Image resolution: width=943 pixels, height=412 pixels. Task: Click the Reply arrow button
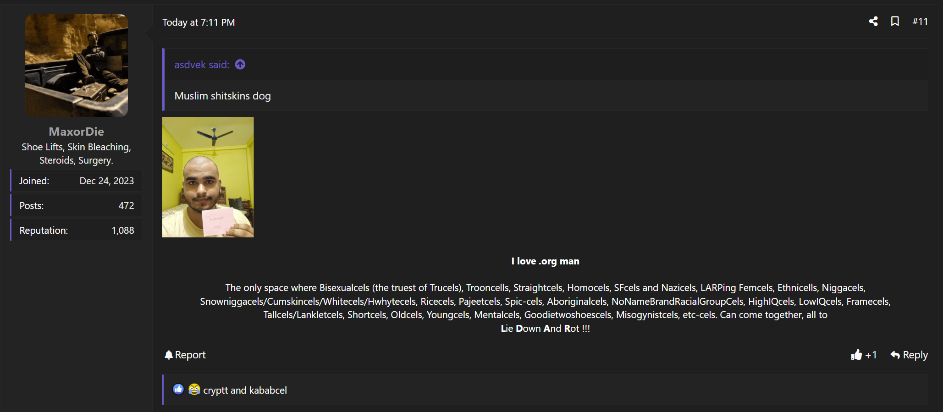(x=909, y=355)
